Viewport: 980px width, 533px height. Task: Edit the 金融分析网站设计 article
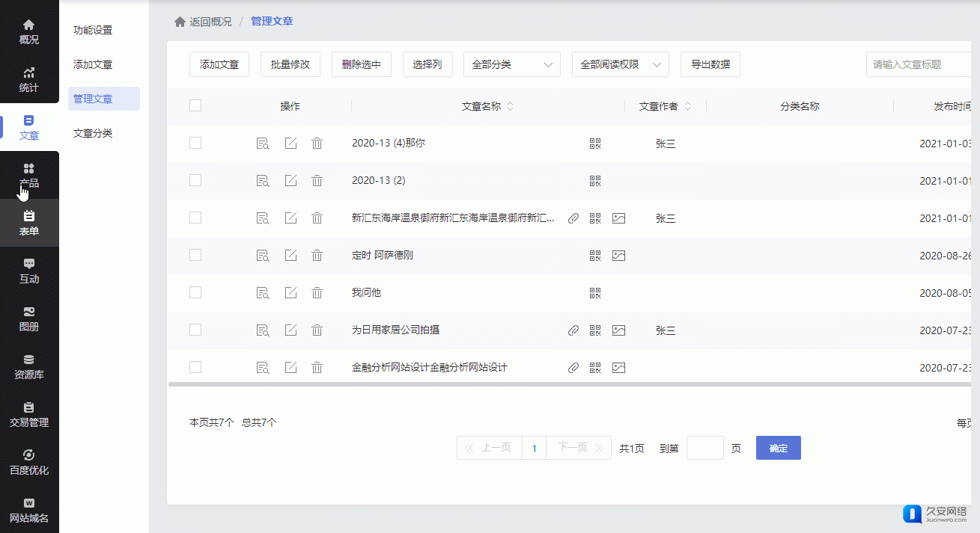pos(291,367)
